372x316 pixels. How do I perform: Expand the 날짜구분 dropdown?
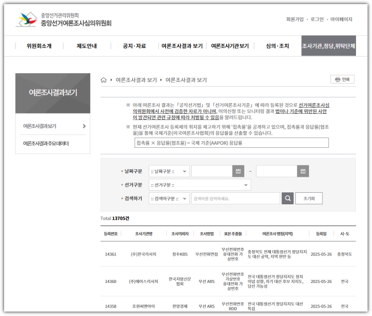coord(169,171)
